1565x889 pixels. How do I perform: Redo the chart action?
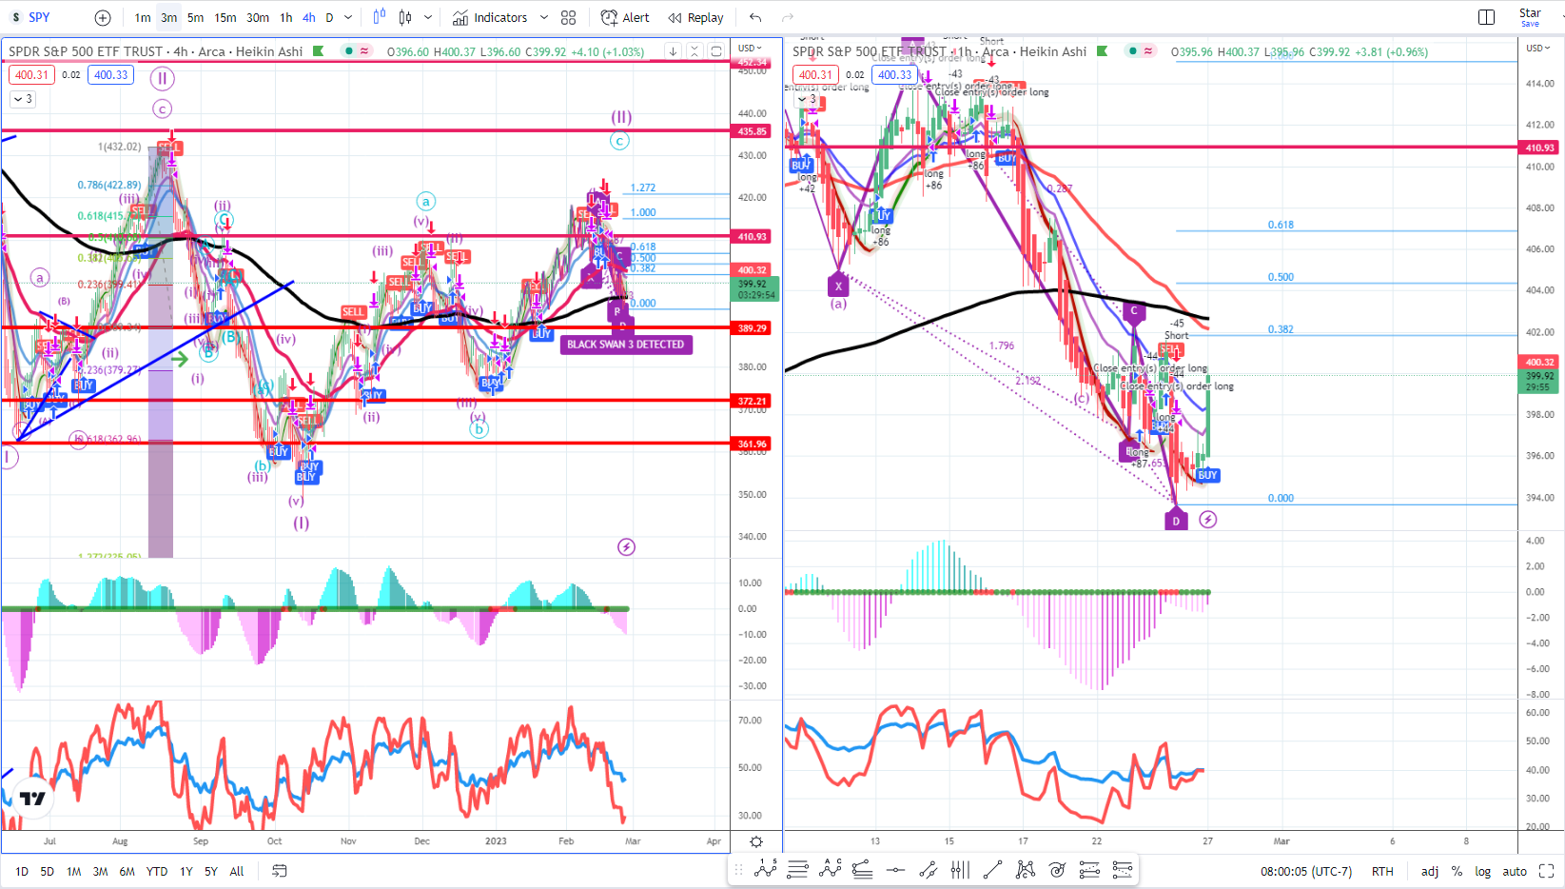[788, 17]
